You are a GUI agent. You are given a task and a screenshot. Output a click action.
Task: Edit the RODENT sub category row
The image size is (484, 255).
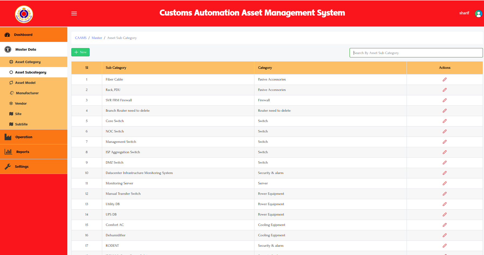(444, 246)
